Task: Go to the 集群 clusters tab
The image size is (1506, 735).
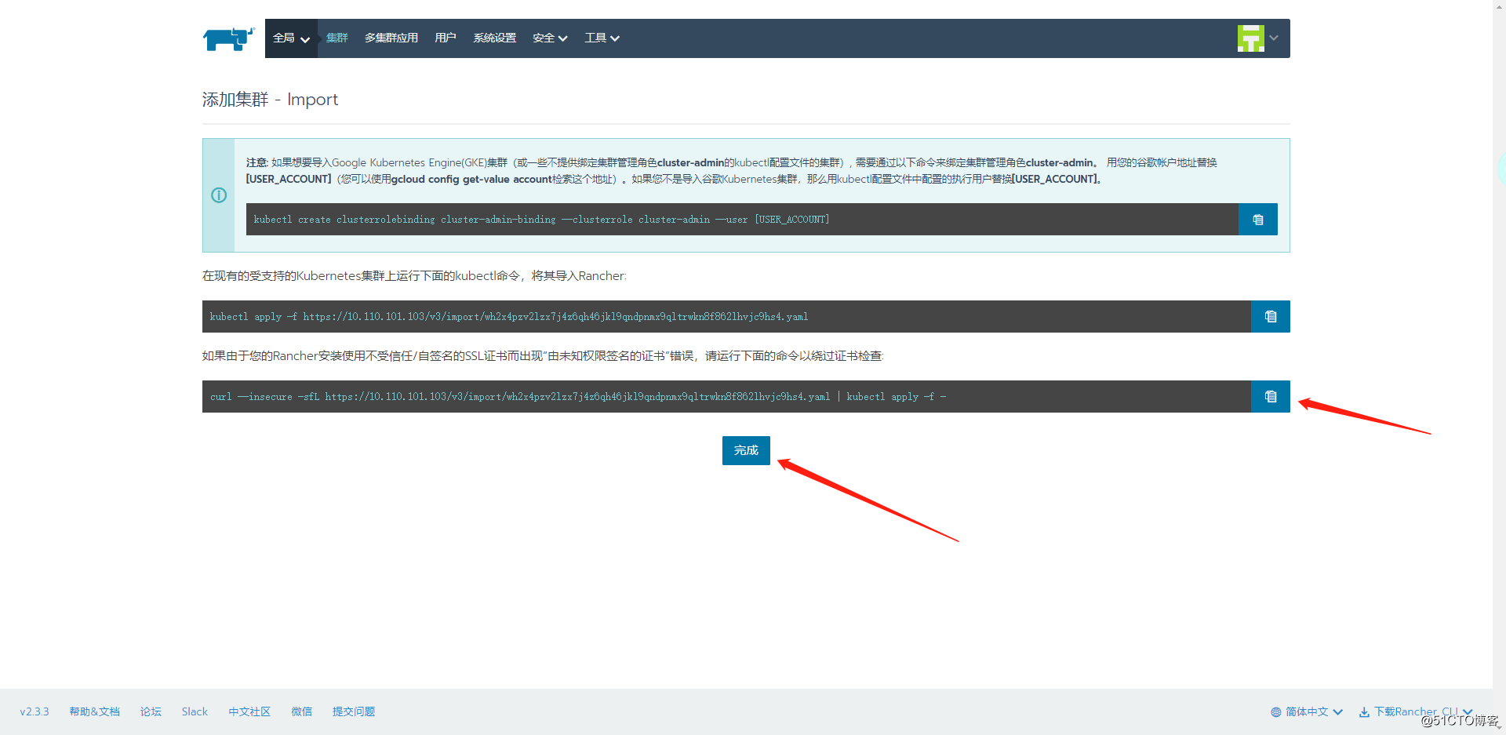Action: 336,38
